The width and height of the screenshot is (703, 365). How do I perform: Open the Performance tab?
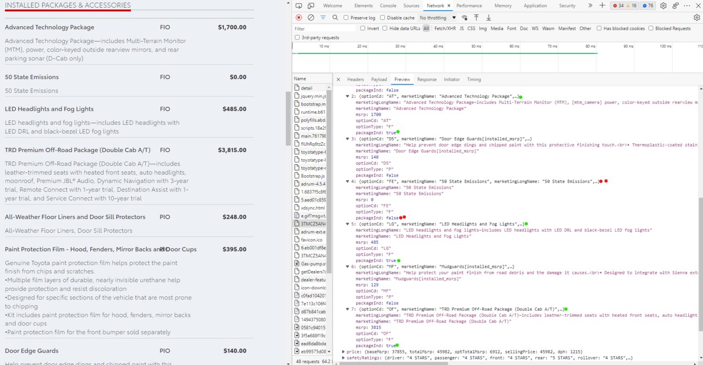point(469,5)
